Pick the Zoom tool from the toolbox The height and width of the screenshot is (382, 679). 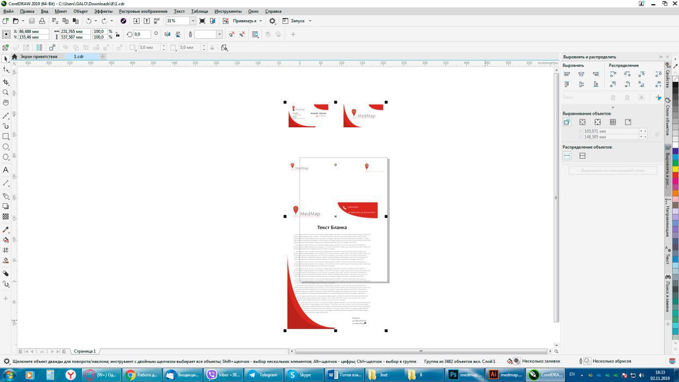[x=6, y=92]
